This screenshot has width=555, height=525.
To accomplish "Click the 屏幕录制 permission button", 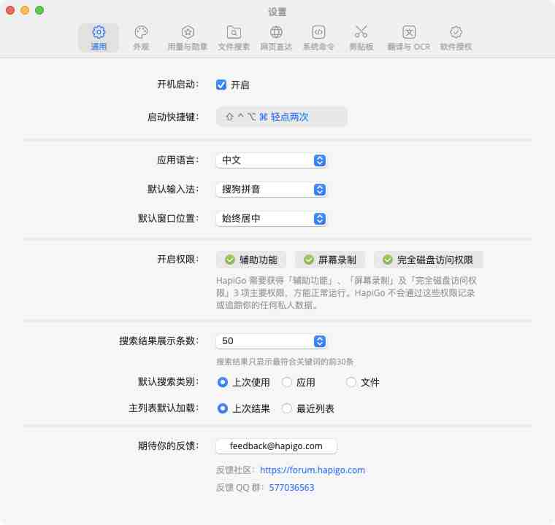I will (x=330, y=260).
